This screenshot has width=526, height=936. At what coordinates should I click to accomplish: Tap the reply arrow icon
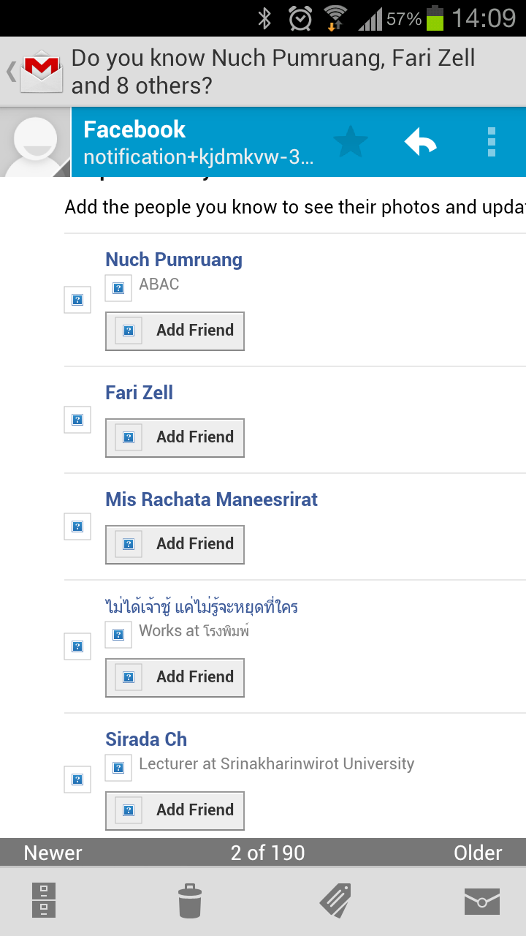click(421, 142)
